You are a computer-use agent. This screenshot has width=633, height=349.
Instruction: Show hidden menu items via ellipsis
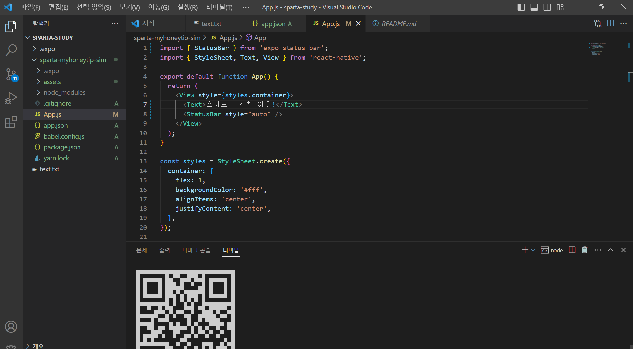pyautogui.click(x=246, y=7)
